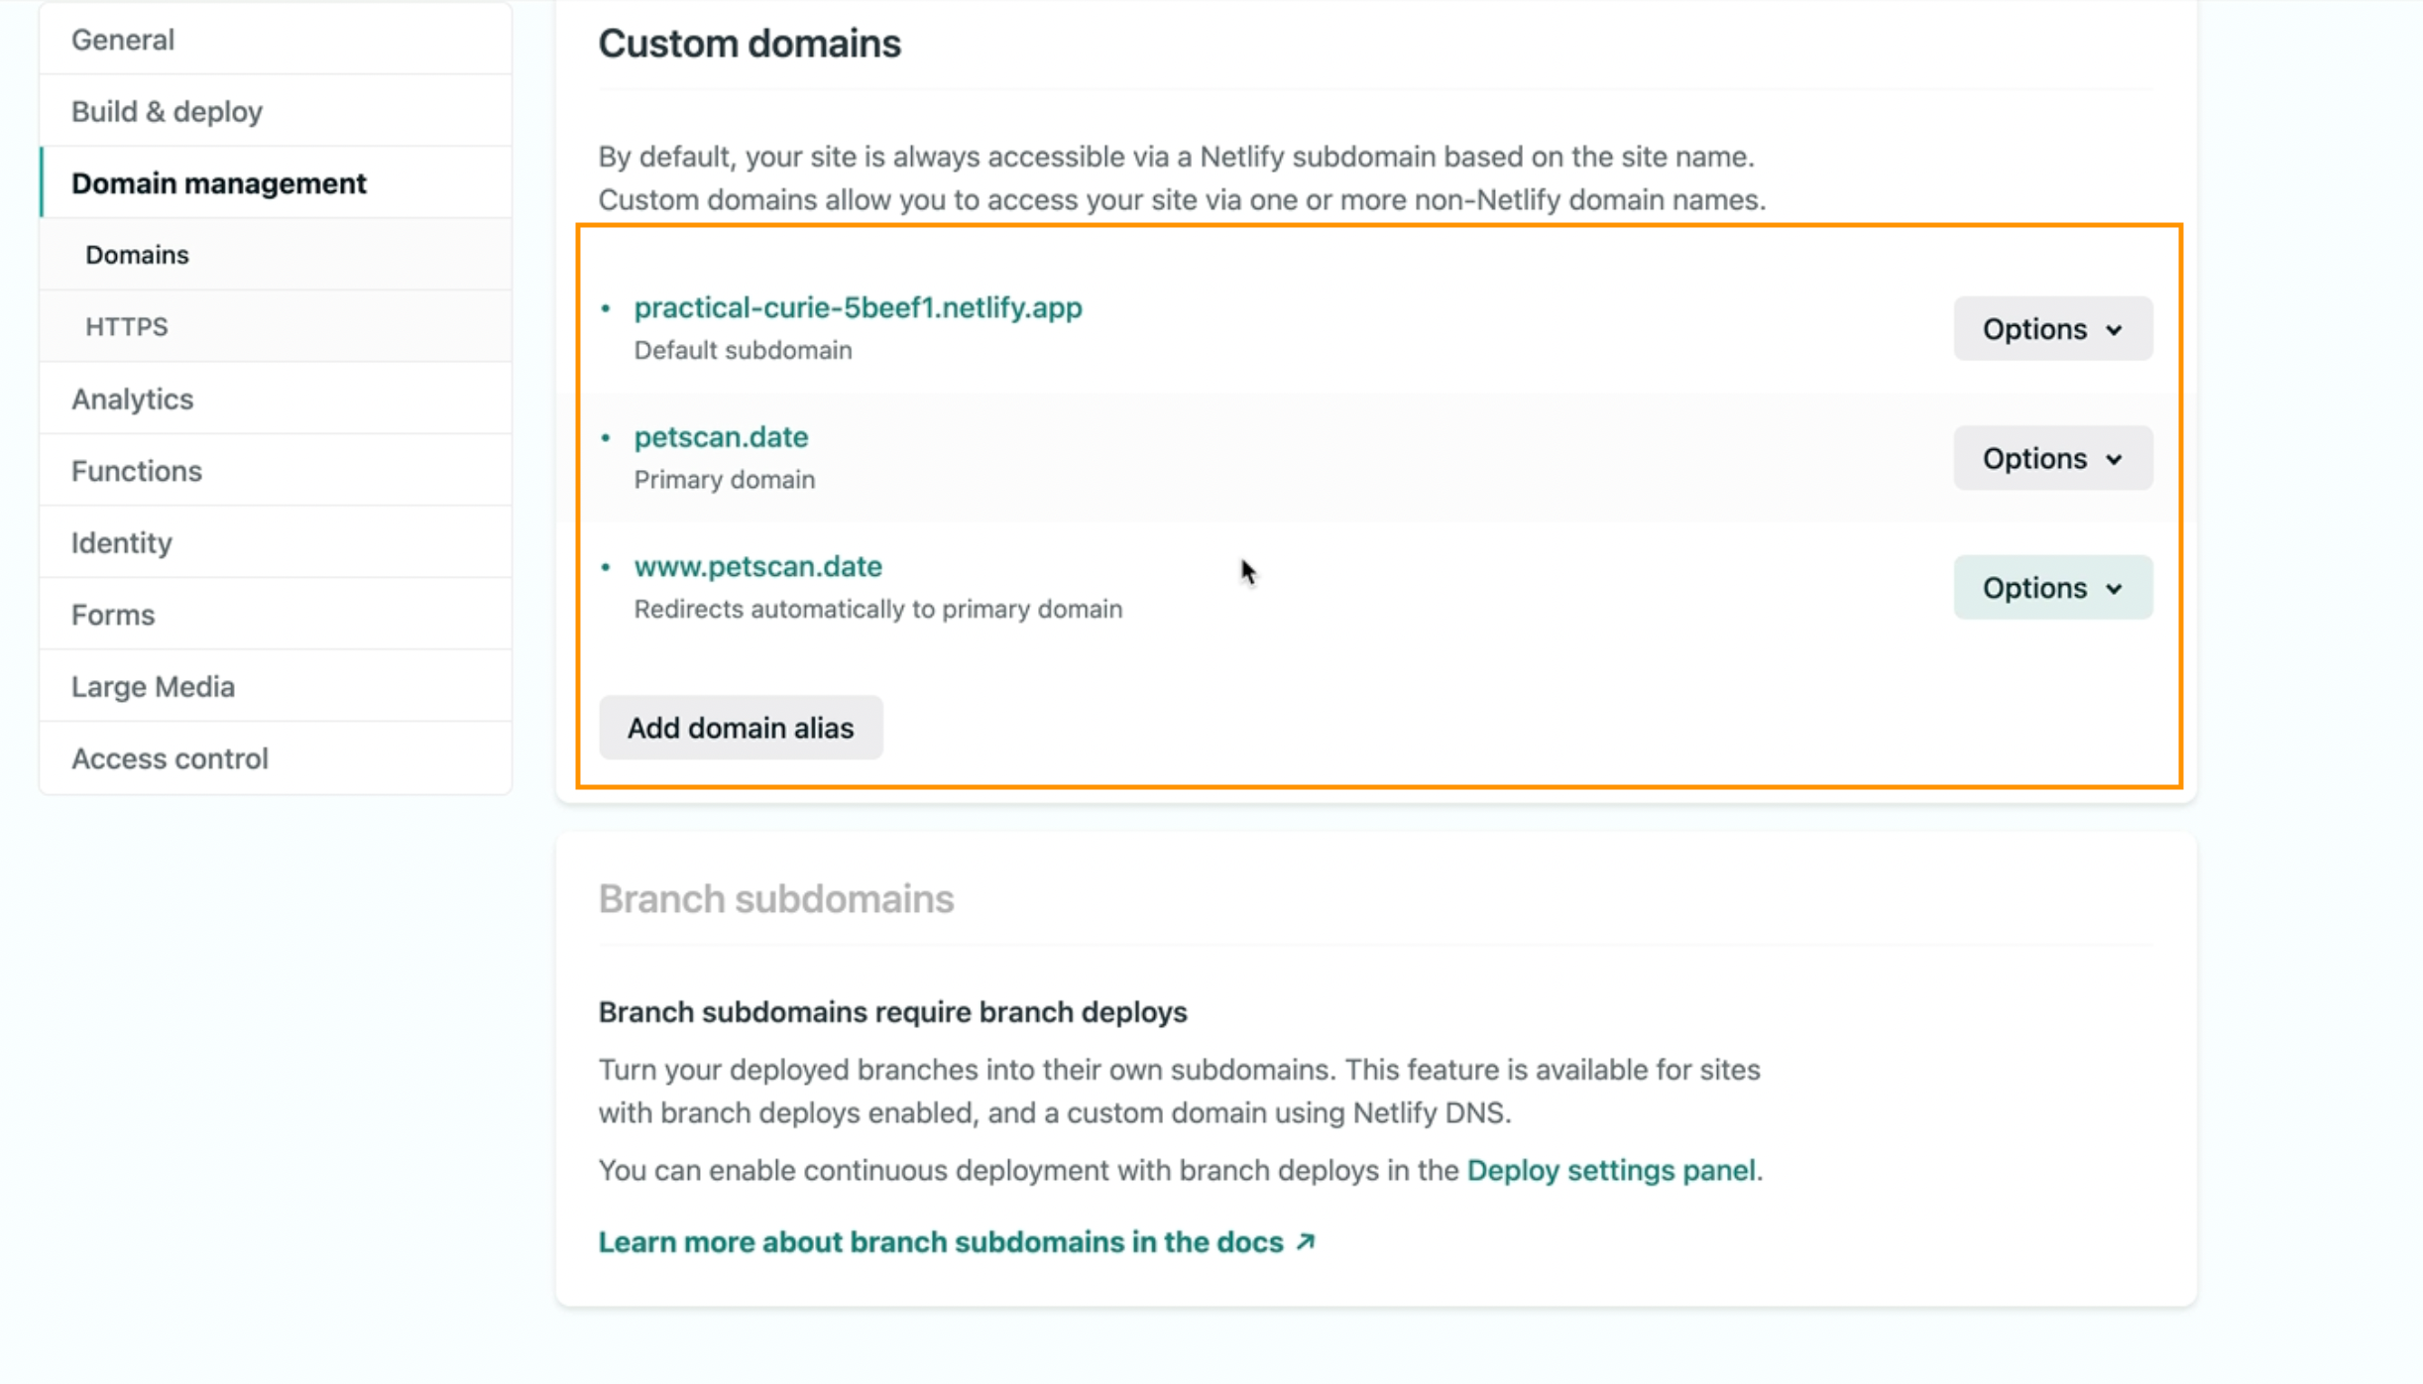Navigate to HTTPS settings

[x=127, y=326]
